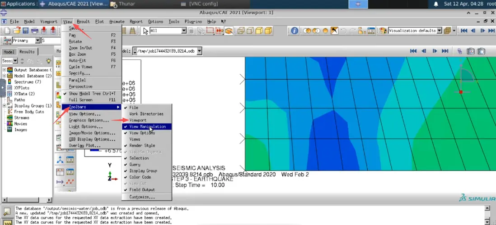
Task: Click the wireframe cube render icon
Action: point(241,31)
